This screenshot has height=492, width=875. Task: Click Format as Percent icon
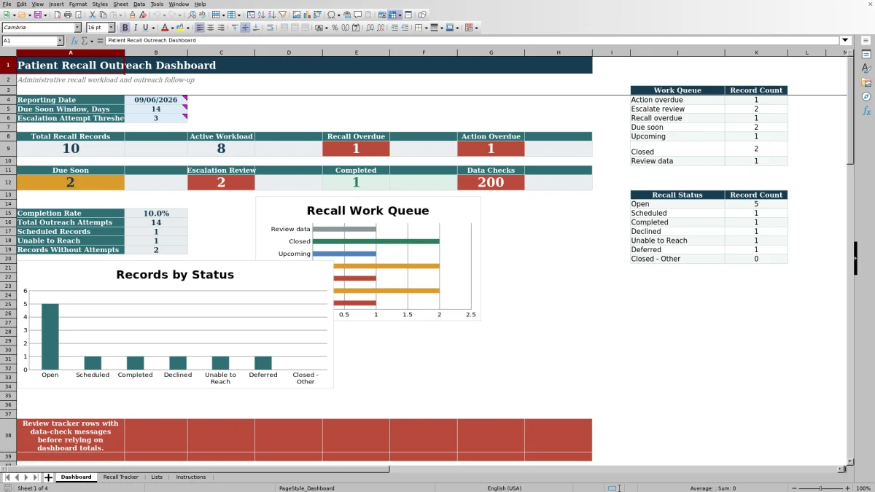coord(335,28)
